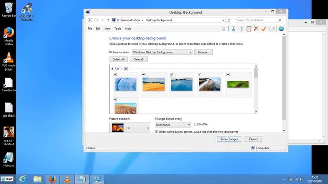Select the Mozilla Firefox desktop icon
The image size is (328, 184).
click(9, 36)
